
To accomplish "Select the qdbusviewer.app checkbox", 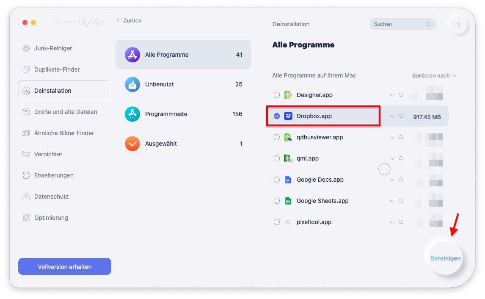I will [x=276, y=137].
